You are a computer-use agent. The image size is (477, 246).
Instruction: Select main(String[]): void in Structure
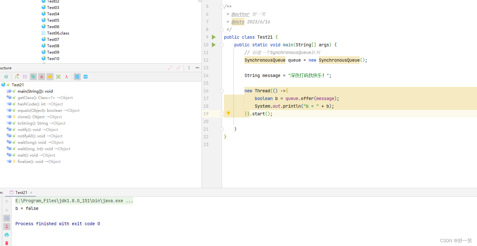(x=35, y=91)
